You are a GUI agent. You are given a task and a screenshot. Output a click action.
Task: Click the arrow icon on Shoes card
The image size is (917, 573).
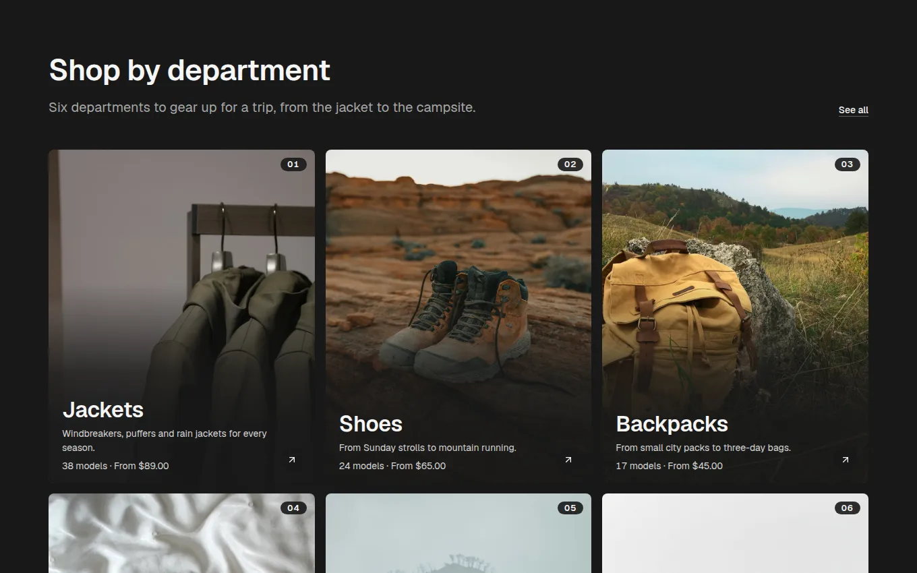click(568, 460)
